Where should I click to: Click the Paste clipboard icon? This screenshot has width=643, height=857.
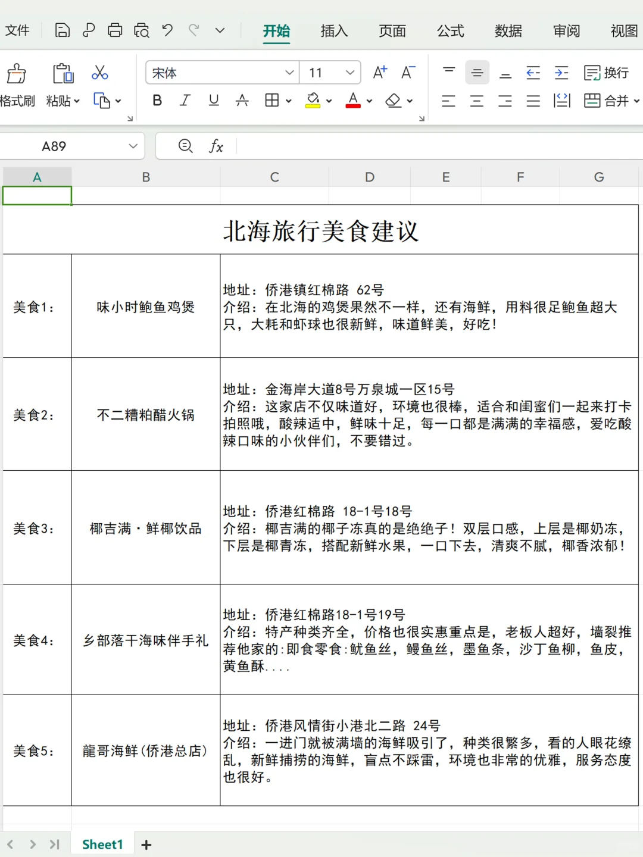click(x=63, y=73)
